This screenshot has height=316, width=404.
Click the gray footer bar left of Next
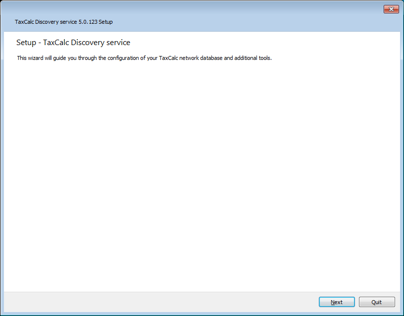[158, 302]
